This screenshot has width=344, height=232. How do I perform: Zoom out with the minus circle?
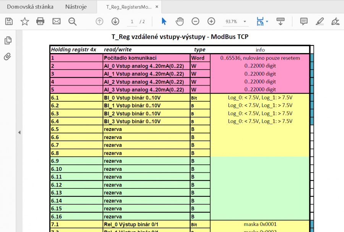click(x=195, y=21)
